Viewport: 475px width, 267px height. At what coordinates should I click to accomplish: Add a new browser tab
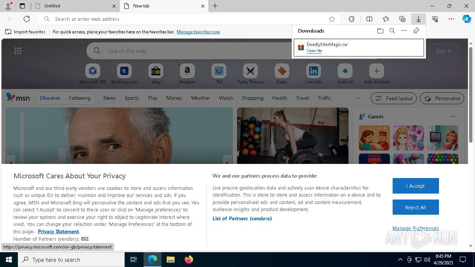pyautogui.click(x=215, y=6)
